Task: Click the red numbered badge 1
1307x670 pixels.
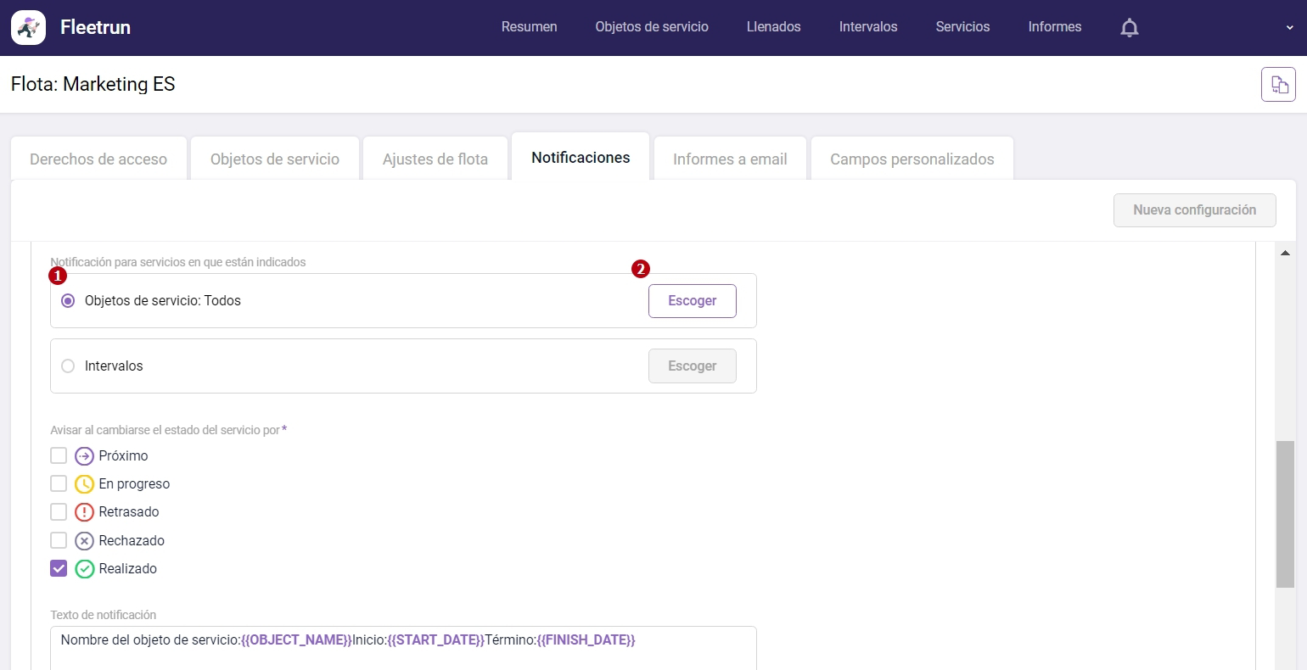Action: (57, 275)
